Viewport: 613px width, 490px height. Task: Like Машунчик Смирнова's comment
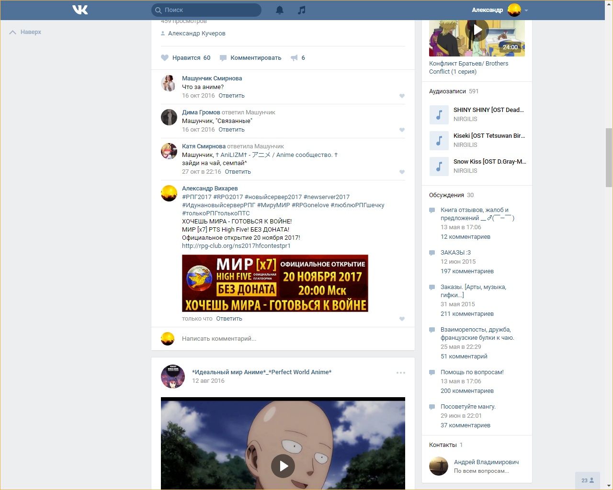click(402, 96)
